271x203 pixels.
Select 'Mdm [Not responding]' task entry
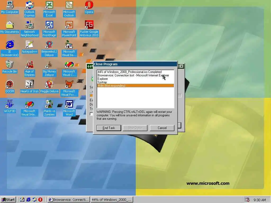coord(135,86)
